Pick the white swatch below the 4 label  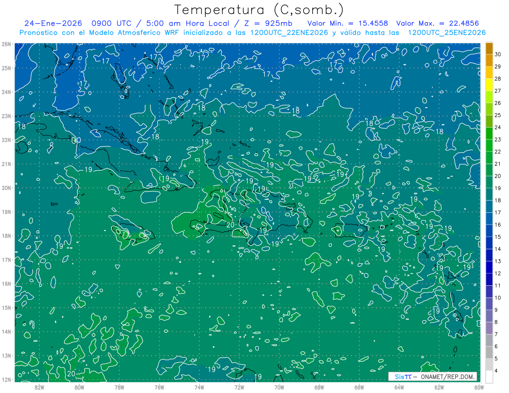[x=489, y=376]
